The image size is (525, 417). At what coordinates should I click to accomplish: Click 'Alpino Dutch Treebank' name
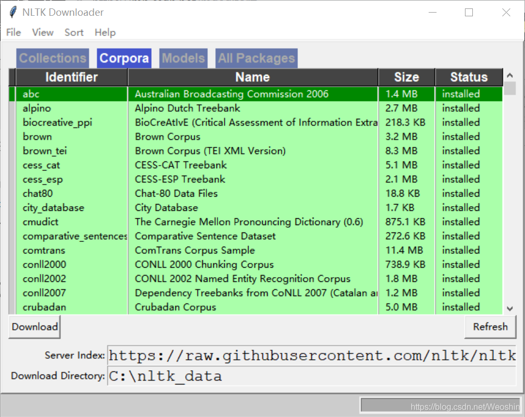[187, 108]
